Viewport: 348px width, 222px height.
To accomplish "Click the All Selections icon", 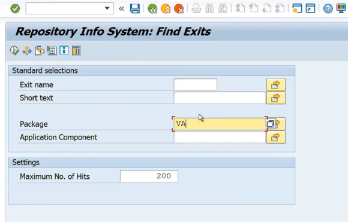I will coord(39,50).
